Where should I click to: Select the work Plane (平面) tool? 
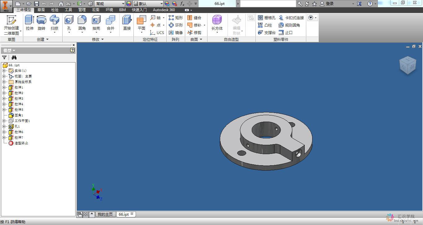pyautogui.click(x=142, y=24)
